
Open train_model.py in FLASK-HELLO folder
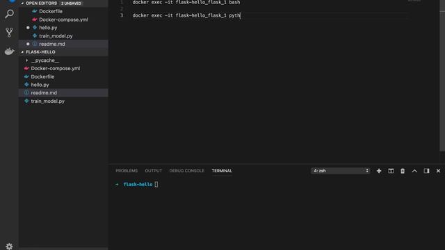[x=48, y=101]
